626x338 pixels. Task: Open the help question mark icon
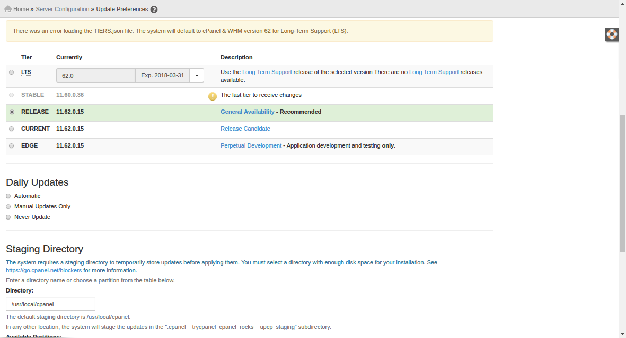point(154,10)
